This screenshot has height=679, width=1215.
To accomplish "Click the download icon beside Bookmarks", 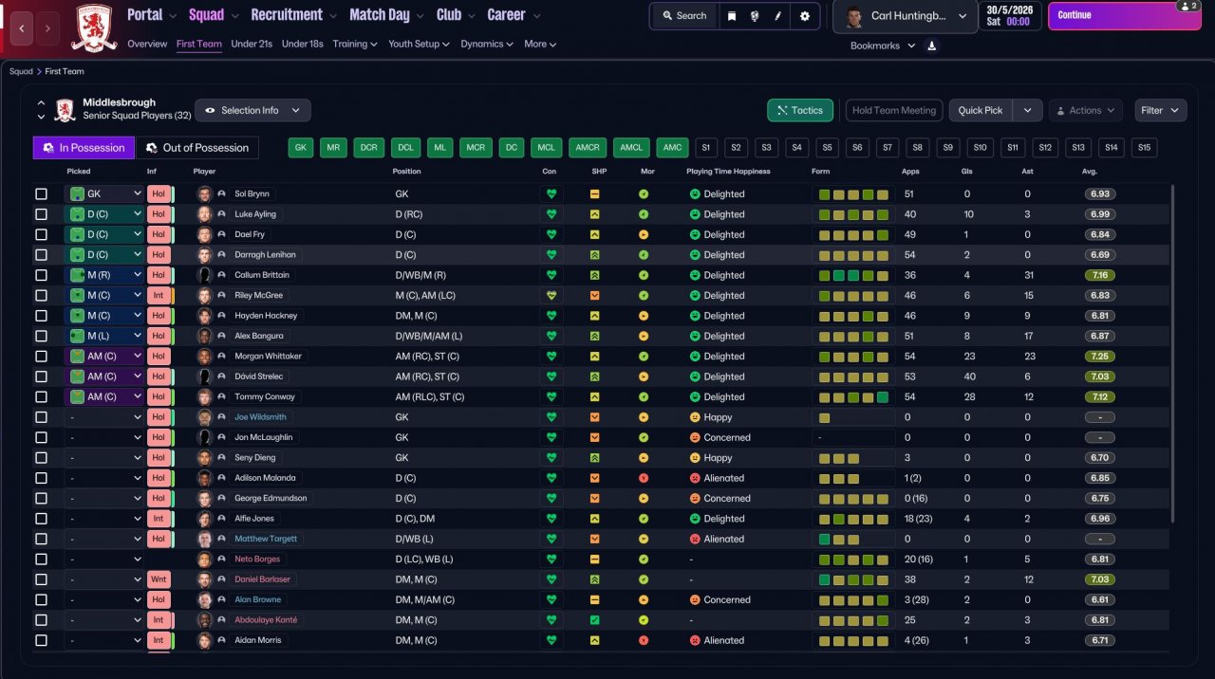I will (931, 46).
